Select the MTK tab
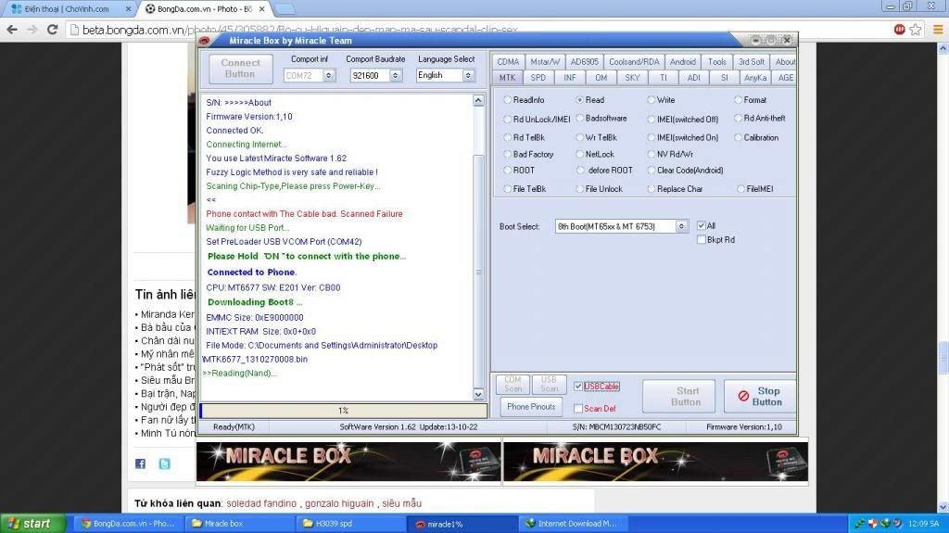This screenshot has height=533, width=949. tap(507, 78)
